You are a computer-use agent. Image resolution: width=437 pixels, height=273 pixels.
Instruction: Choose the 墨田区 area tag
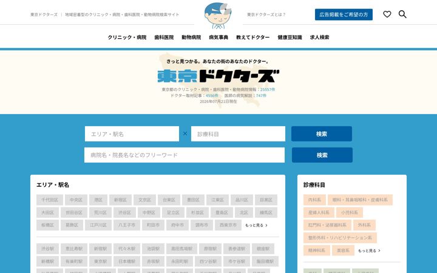coord(193,200)
